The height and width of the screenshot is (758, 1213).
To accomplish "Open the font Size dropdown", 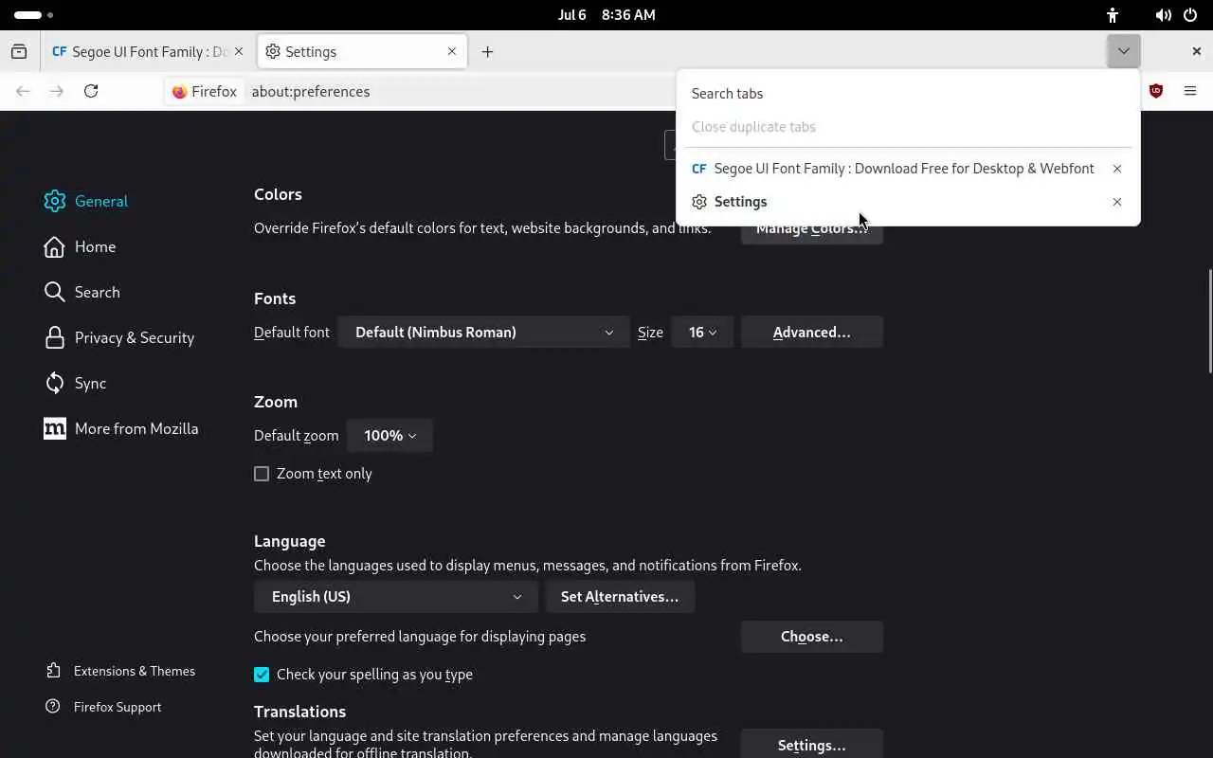I will tap(702, 333).
